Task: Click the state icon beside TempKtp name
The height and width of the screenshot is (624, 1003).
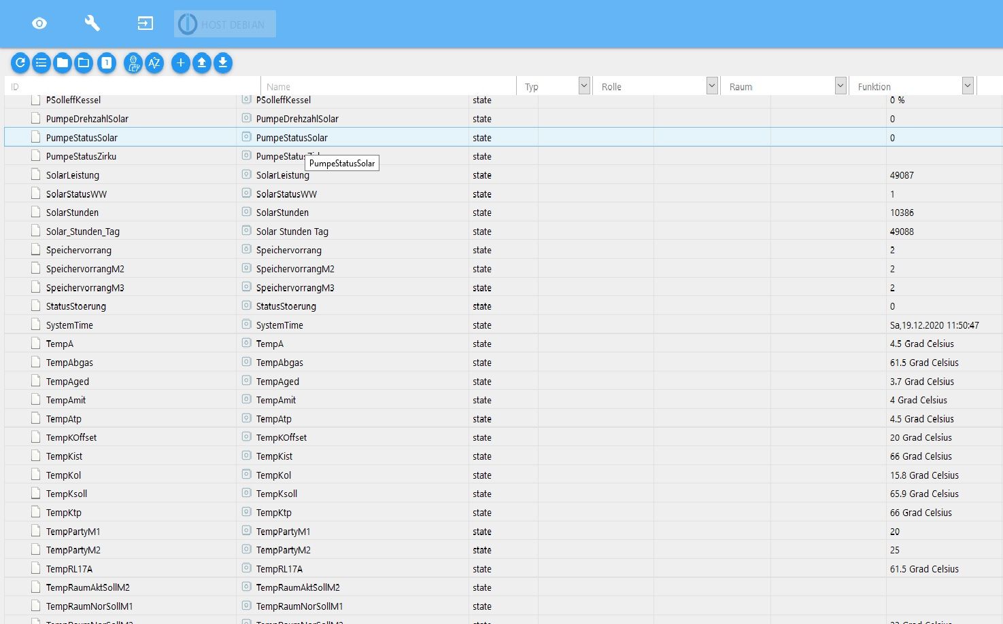Action: 247,512
